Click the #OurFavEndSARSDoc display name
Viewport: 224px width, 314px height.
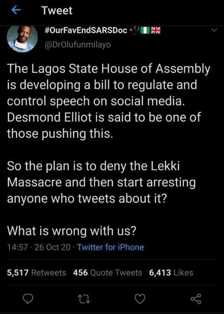pos(86,31)
